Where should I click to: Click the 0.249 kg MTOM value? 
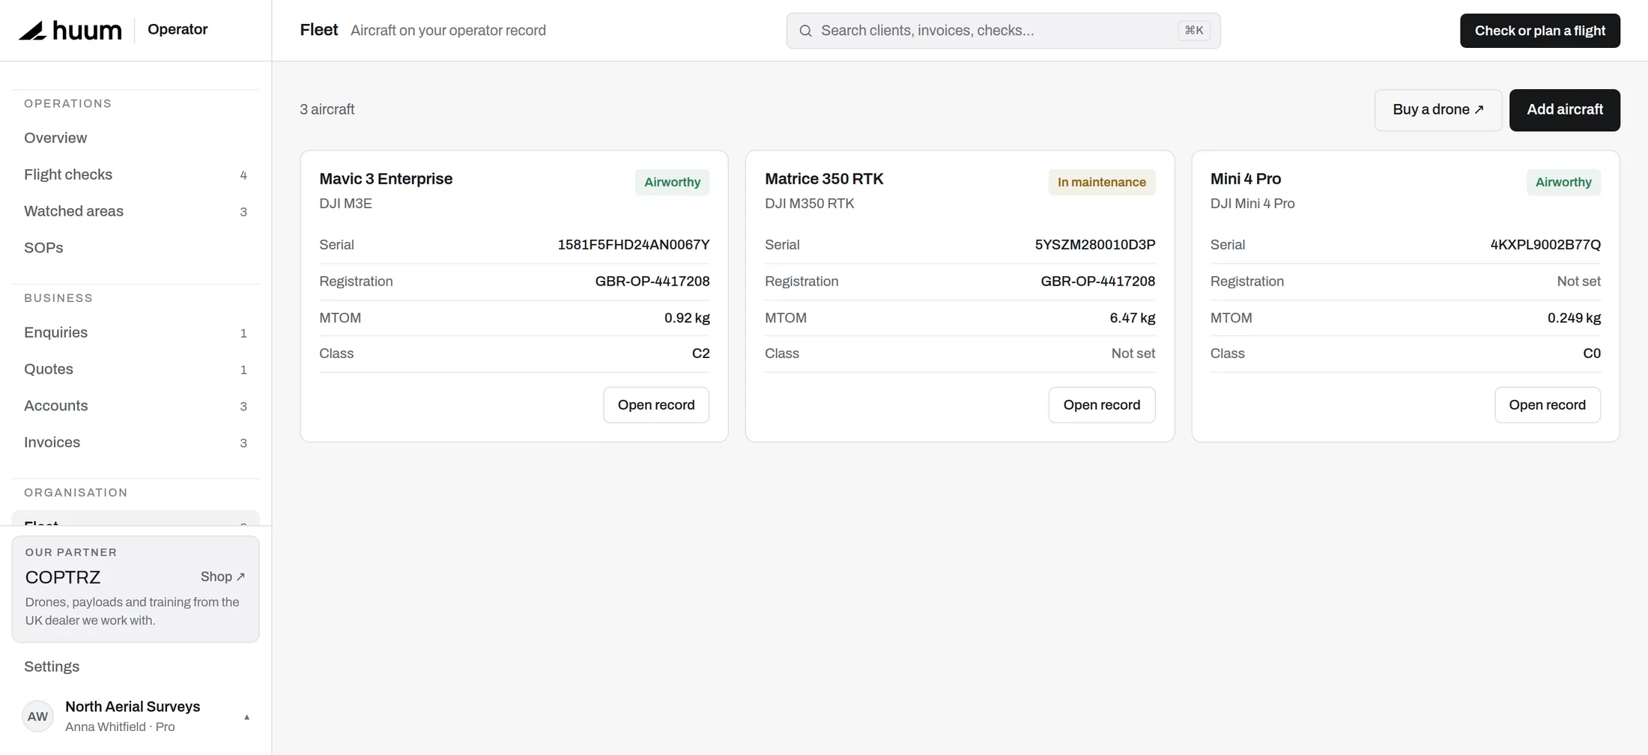(1575, 318)
